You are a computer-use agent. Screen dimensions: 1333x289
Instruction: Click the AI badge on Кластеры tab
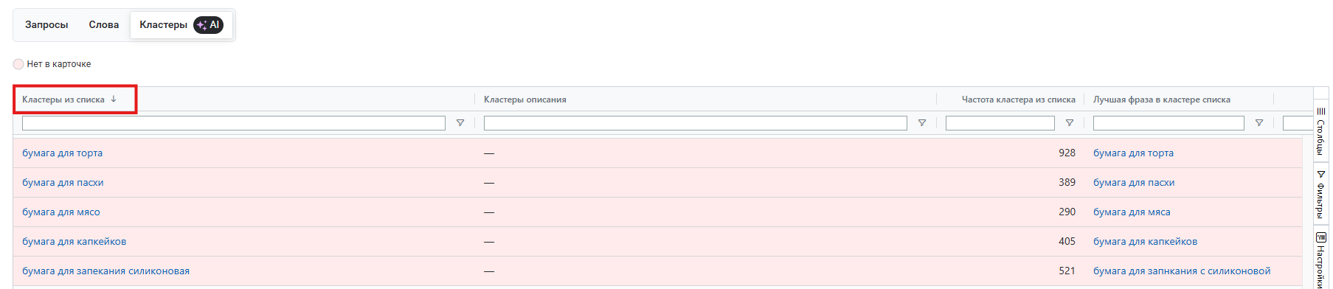(209, 25)
